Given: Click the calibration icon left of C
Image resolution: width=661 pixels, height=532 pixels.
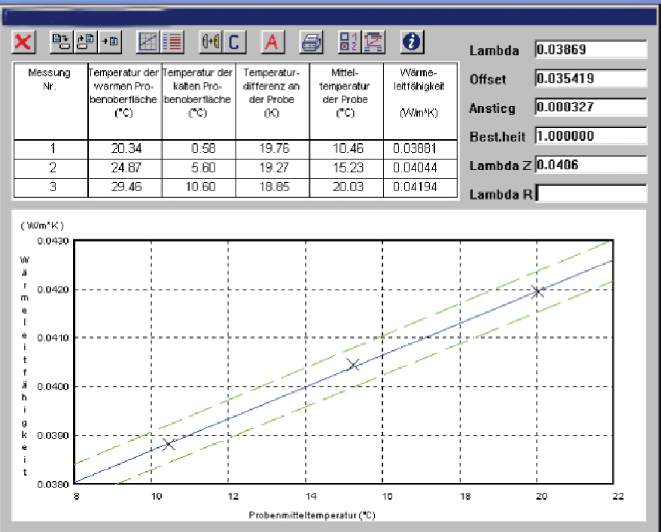Looking at the screenshot, I should (210, 42).
